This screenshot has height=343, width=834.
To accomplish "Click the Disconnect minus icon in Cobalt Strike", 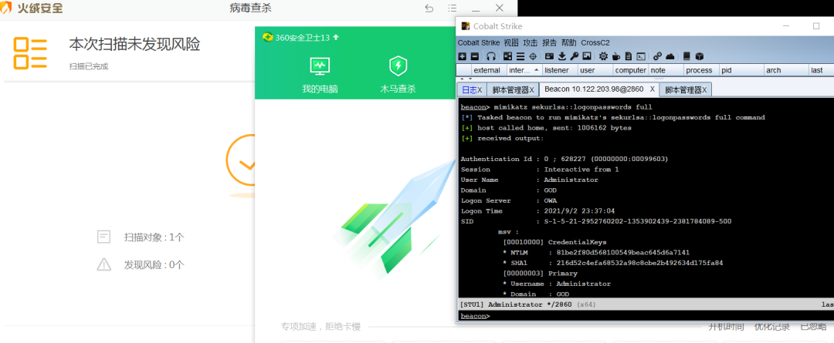I will (x=474, y=55).
